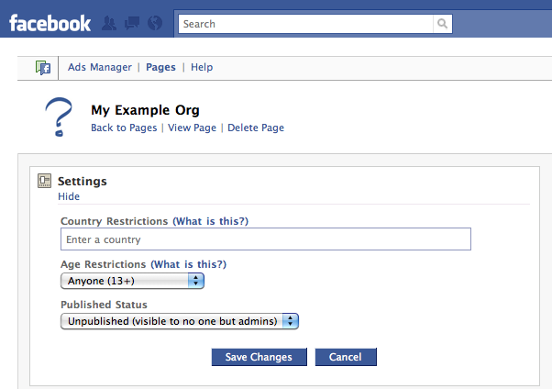Focus the Enter a country field

pyautogui.click(x=266, y=239)
